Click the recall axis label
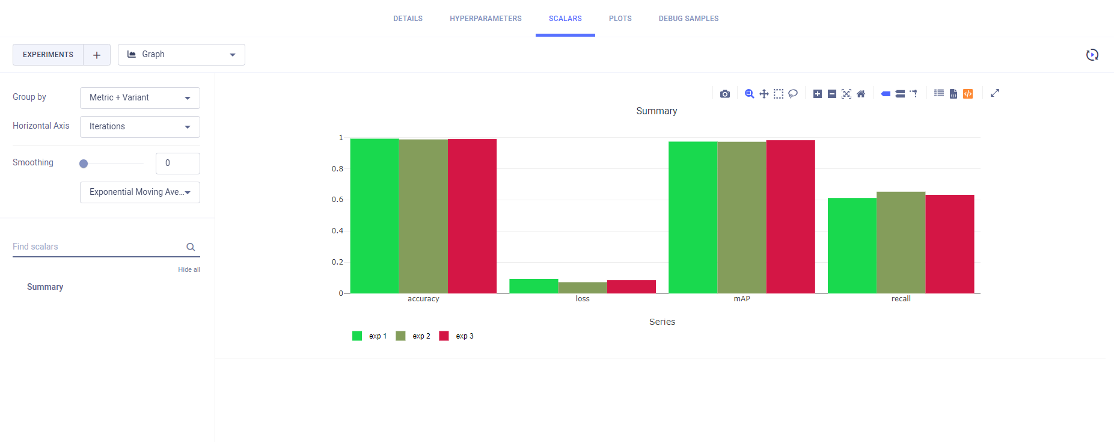Viewport: 1114px width, 442px height. [901, 299]
